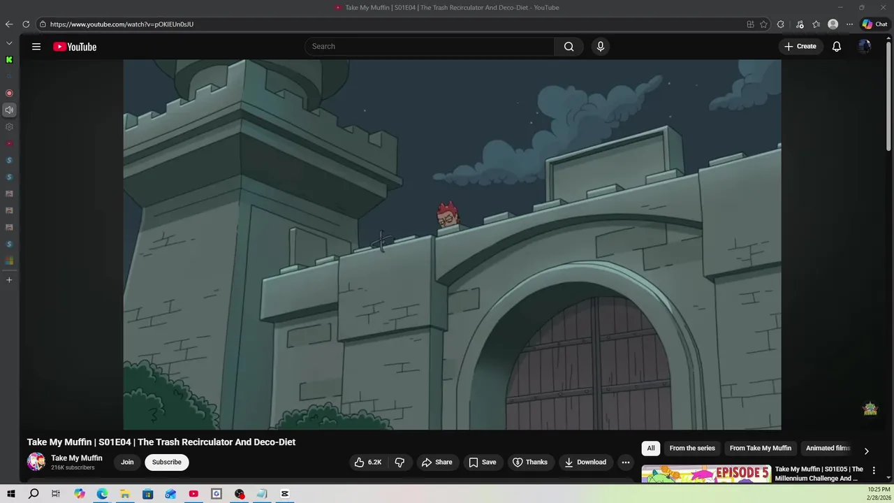Open Copilot from the taskbar
This screenshot has width=894, height=503.
point(80,494)
